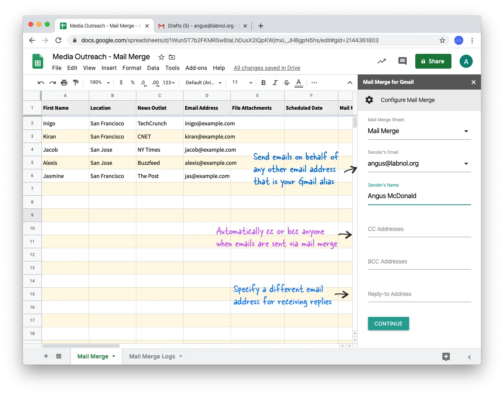Decrease decimal places using the toolbar icon

pyautogui.click(x=143, y=83)
